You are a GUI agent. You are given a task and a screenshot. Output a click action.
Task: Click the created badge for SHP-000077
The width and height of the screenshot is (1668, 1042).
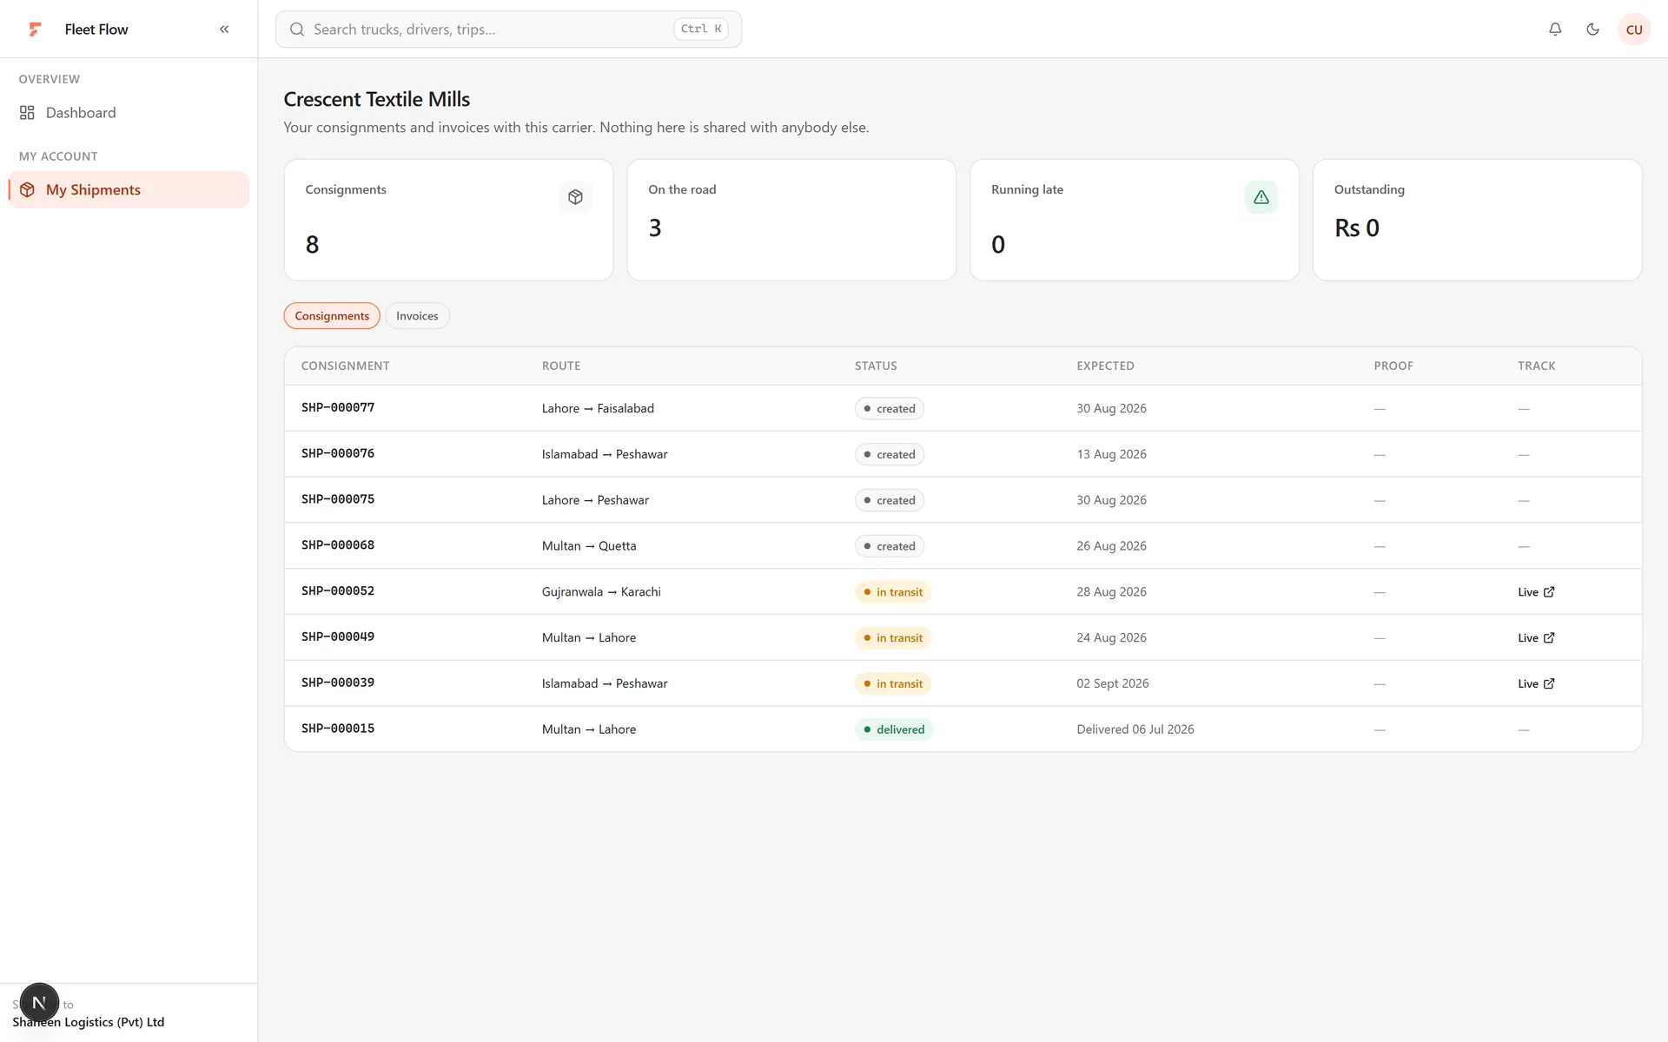pyautogui.click(x=890, y=409)
